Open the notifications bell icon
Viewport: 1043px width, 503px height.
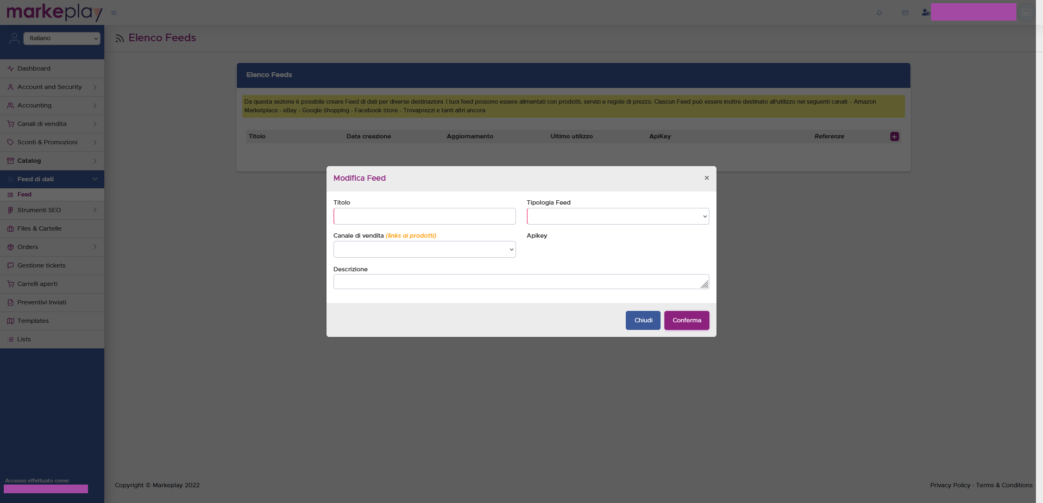878,12
